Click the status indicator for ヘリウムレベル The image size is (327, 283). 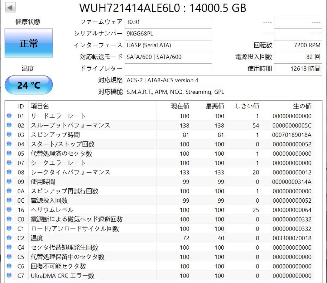pyautogui.click(x=9, y=210)
